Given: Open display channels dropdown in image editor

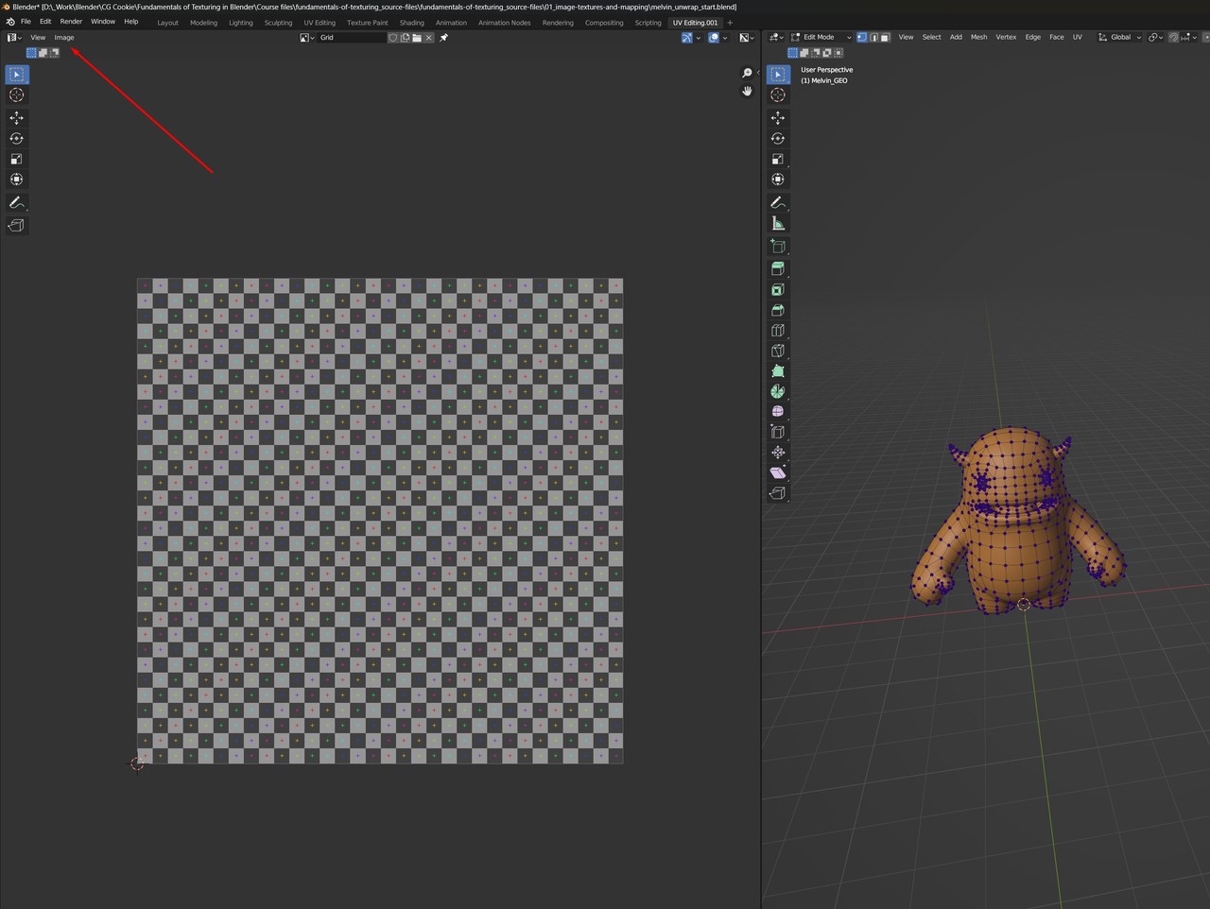Looking at the screenshot, I should [x=747, y=38].
